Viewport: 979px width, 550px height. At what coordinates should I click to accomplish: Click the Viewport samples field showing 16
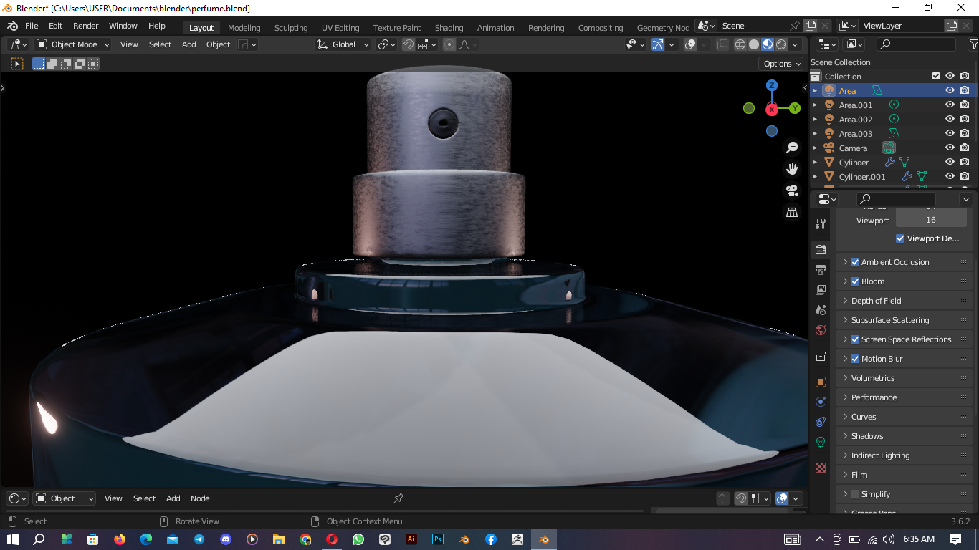(x=930, y=220)
